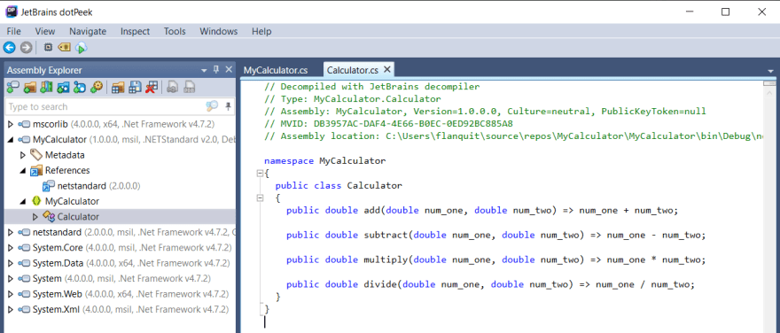Open the Help menu

pyautogui.click(x=261, y=31)
